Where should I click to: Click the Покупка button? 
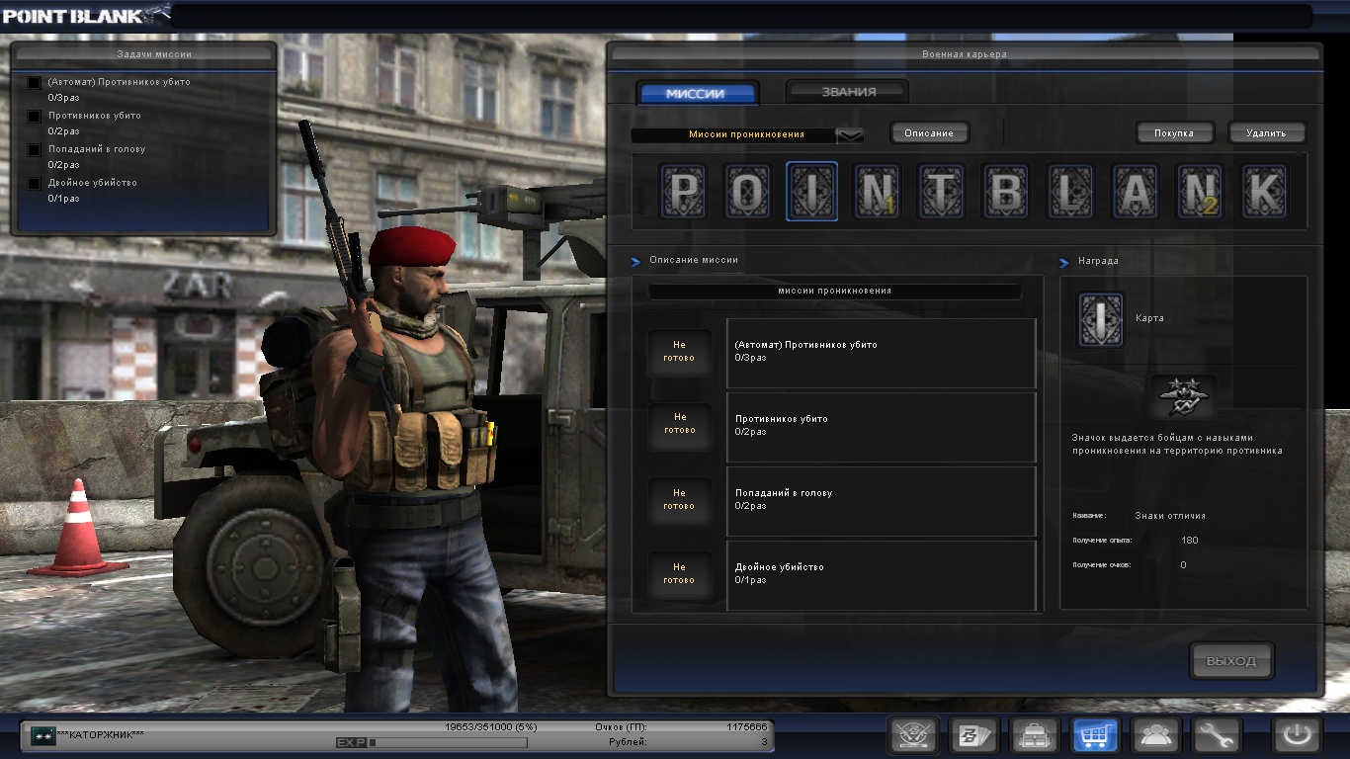[x=1174, y=132]
